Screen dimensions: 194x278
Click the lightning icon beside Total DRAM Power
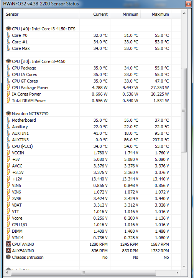[8, 101]
